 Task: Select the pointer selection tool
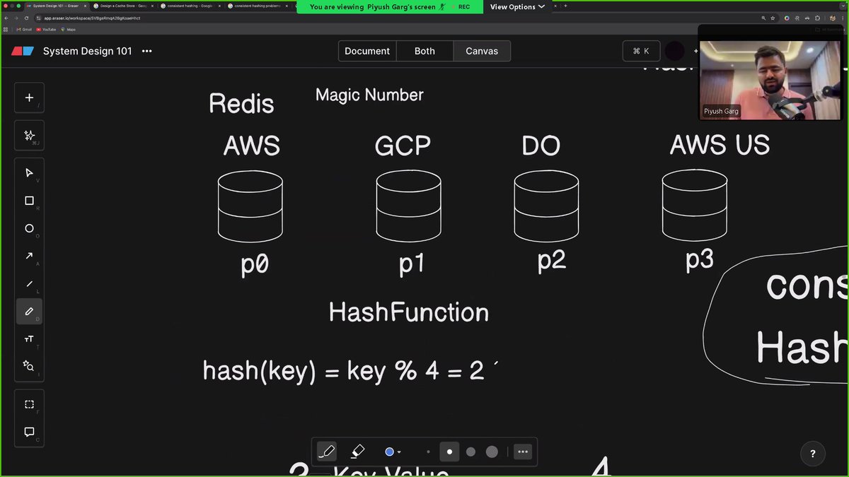29,173
